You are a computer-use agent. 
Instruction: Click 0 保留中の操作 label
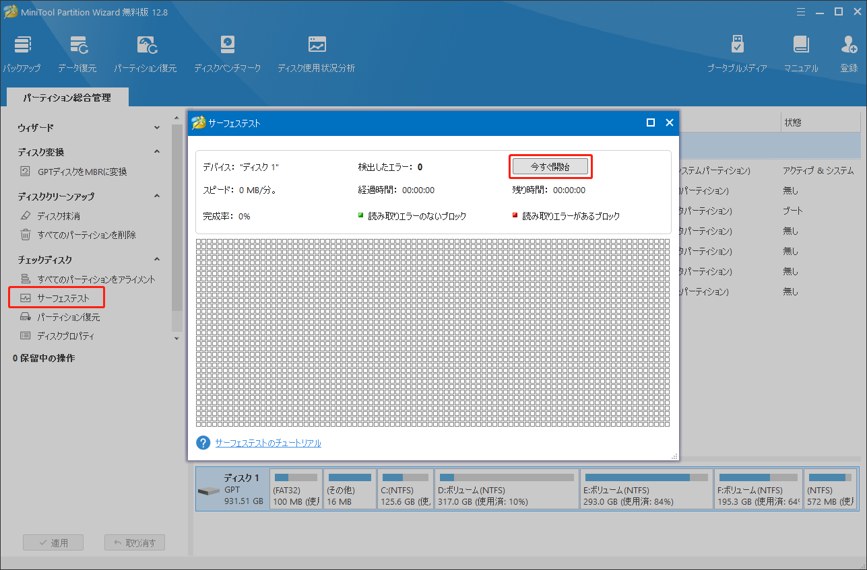[x=44, y=358]
